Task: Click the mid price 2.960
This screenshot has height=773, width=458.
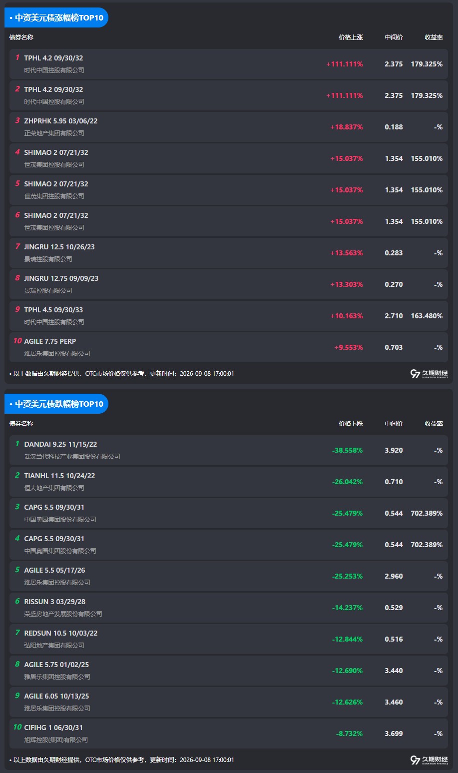Action: [x=394, y=576]
